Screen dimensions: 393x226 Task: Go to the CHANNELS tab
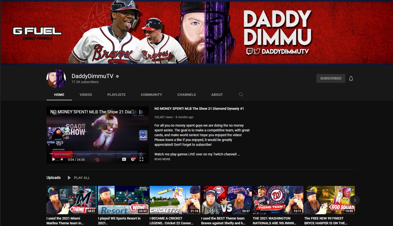tap(187, 95)
